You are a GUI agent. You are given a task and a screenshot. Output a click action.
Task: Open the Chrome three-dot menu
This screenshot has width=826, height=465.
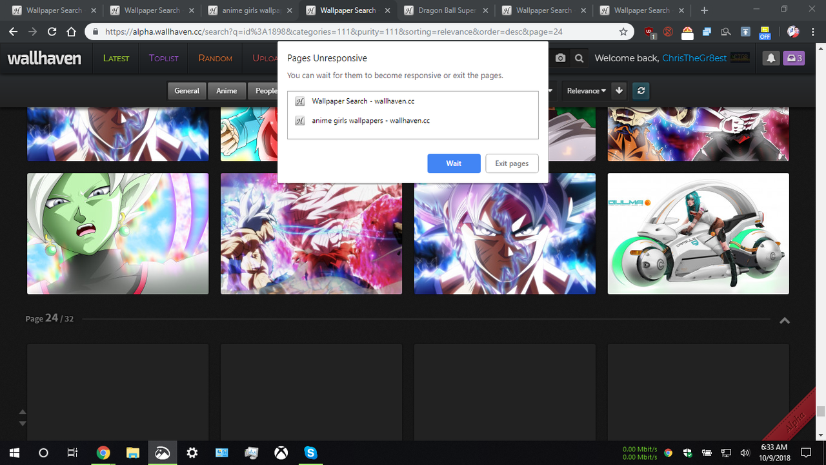(813, 32)
